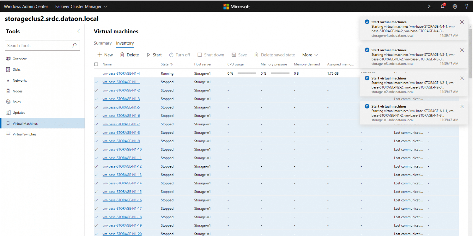The width and height of the screenshot is (473, 236).
Task: Click 1.75 GB assigned memory cell
Action: (x=333, y=73)
